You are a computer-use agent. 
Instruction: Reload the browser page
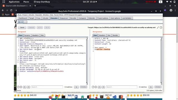(11, 10)
